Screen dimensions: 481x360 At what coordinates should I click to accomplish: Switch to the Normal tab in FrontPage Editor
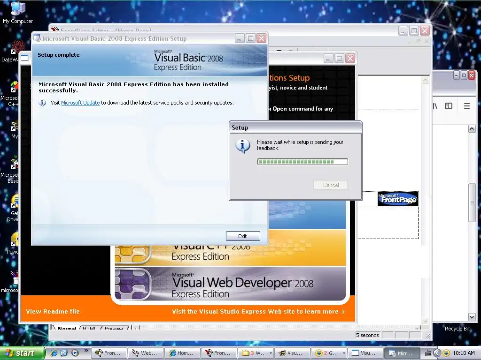click(x=67, y=328)
